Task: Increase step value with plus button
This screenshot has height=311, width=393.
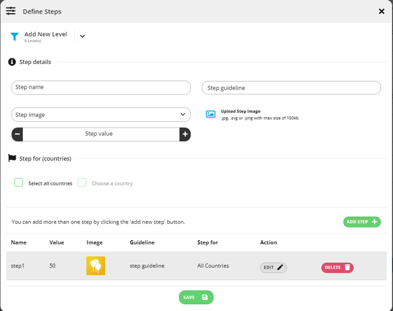Action: [185, 134]
